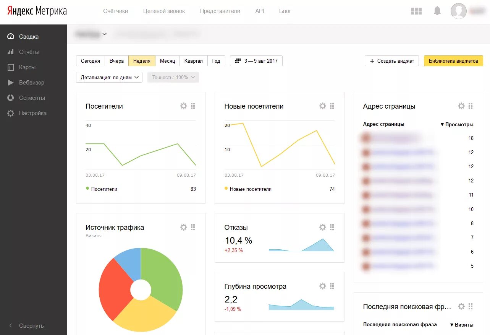Click the Последняя поисковая фраза column header
490x335 pixels.
point(400,325)
